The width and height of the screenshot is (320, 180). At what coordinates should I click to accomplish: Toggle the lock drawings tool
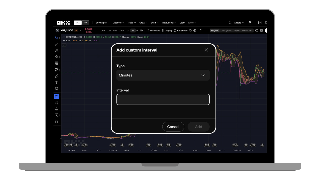point(57,109)
